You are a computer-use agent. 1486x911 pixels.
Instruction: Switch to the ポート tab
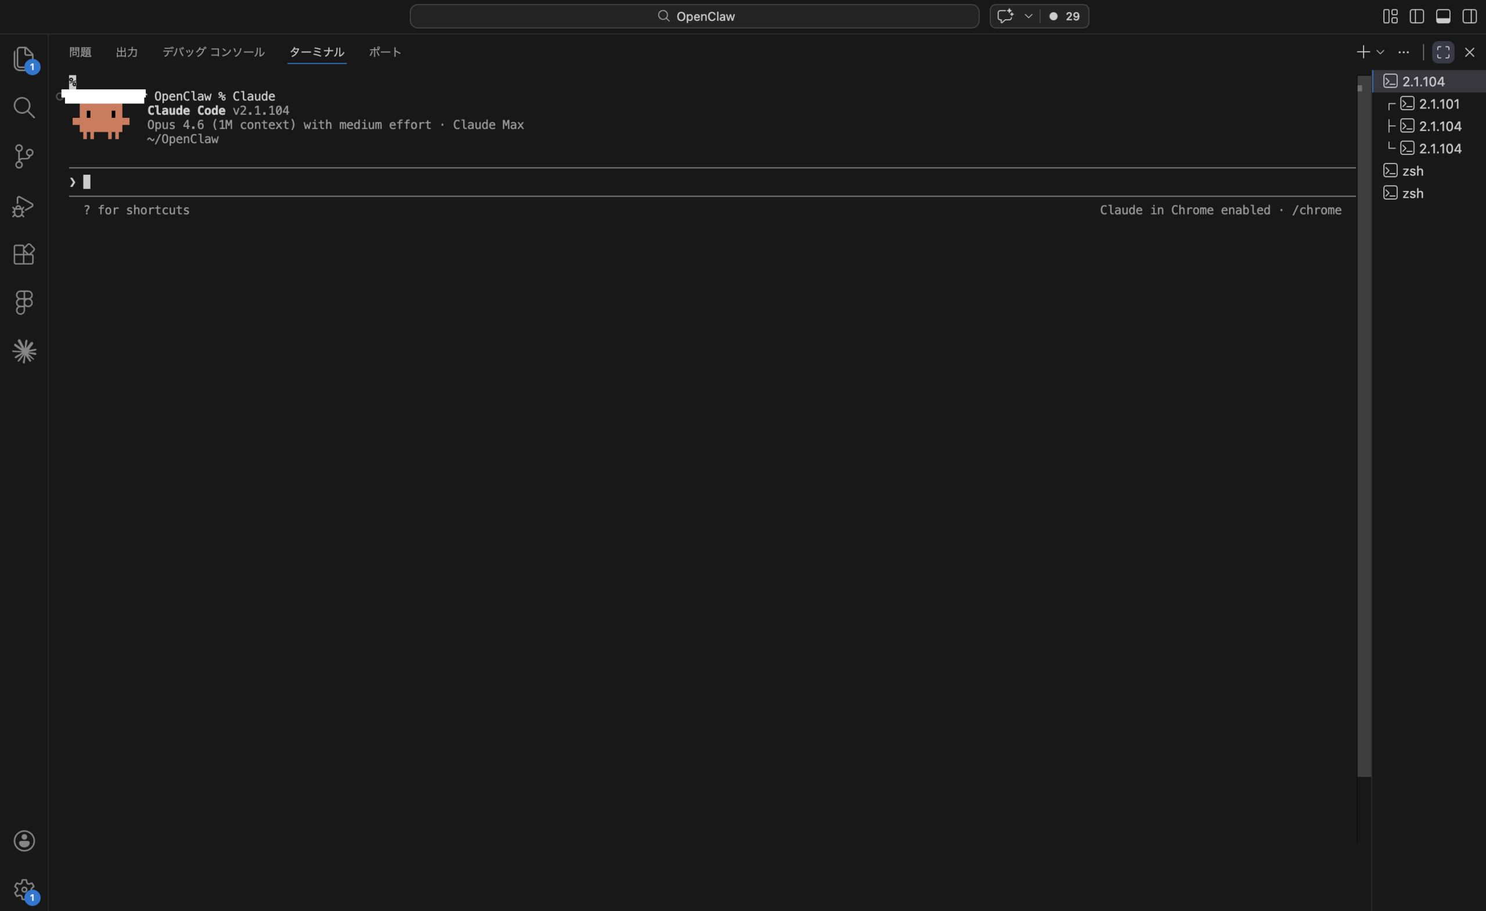point(385,52)
